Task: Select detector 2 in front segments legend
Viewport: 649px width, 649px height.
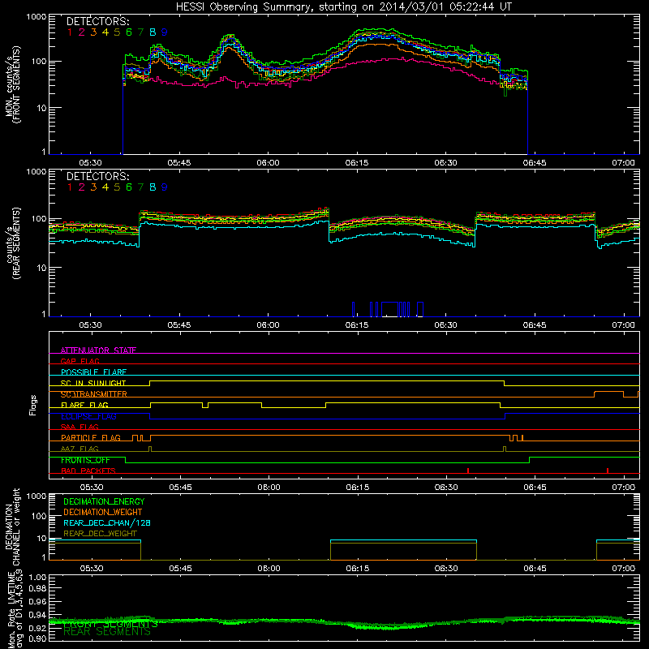Action: [x=82, y=32]
